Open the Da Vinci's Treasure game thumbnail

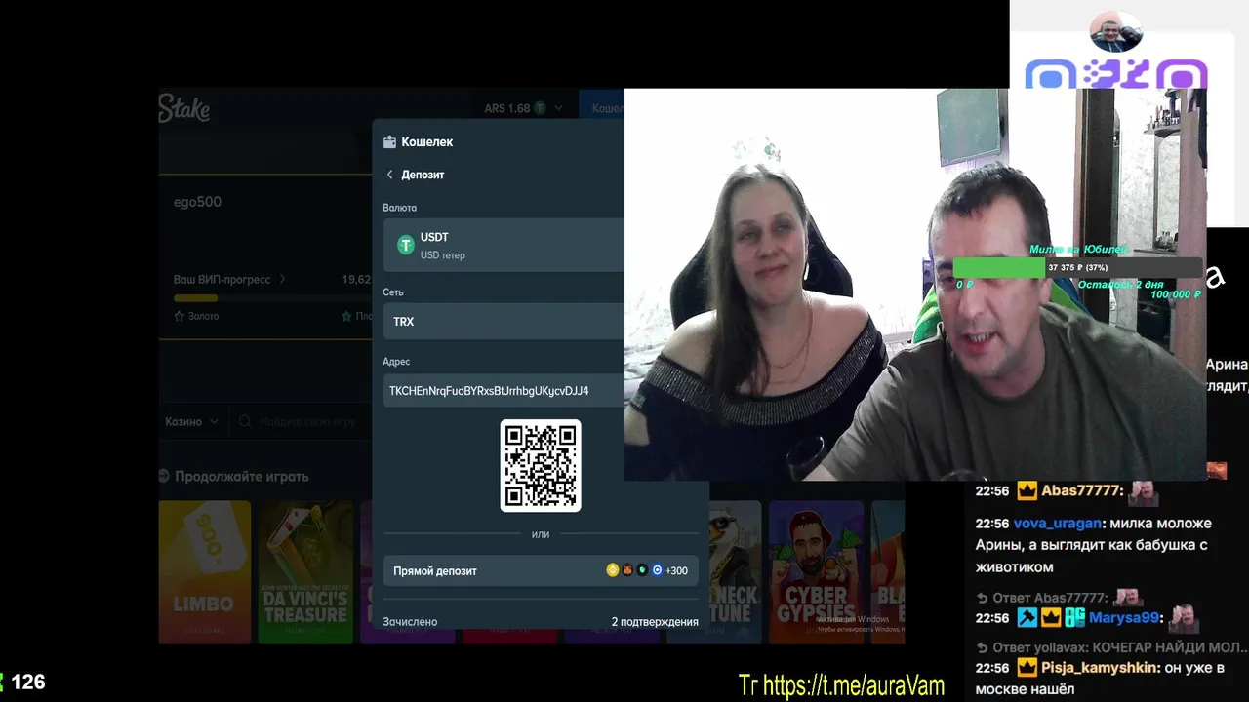click(305, 572)
